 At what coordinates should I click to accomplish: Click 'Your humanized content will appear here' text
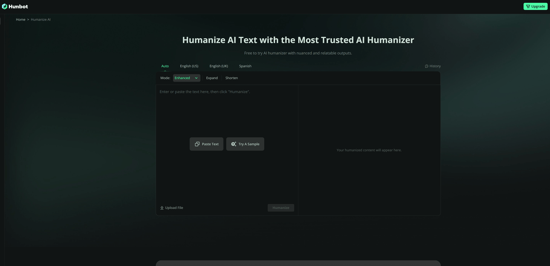(x=369, y=150)
